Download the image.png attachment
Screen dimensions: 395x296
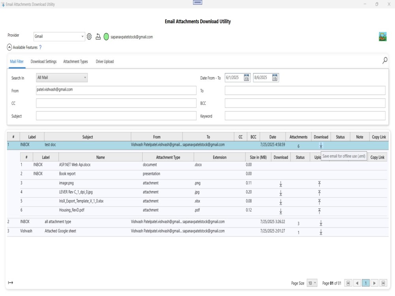pos(280,184)
